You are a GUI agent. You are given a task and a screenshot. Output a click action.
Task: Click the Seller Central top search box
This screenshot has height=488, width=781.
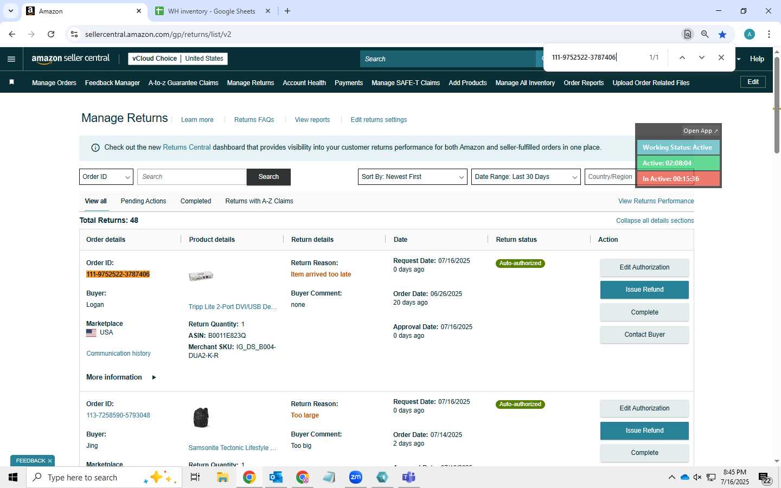coord(448,59)
